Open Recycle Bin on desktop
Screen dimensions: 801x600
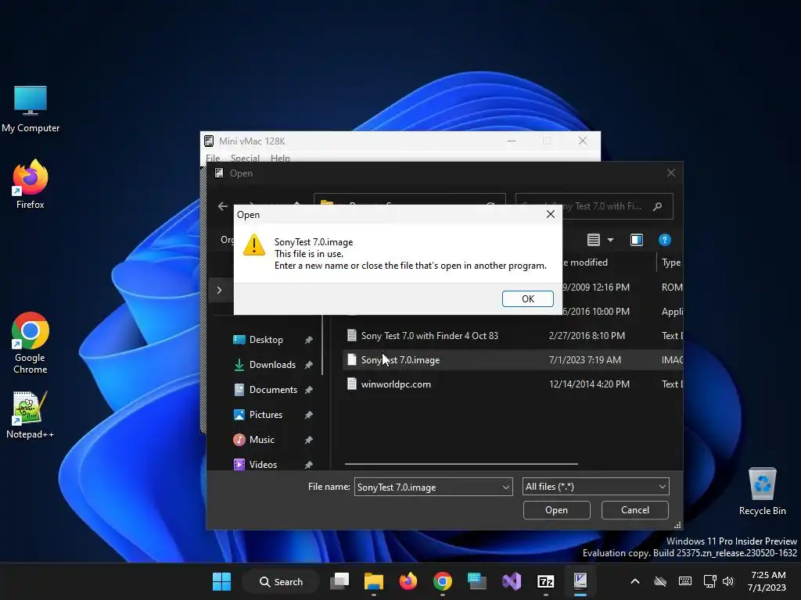762,491
